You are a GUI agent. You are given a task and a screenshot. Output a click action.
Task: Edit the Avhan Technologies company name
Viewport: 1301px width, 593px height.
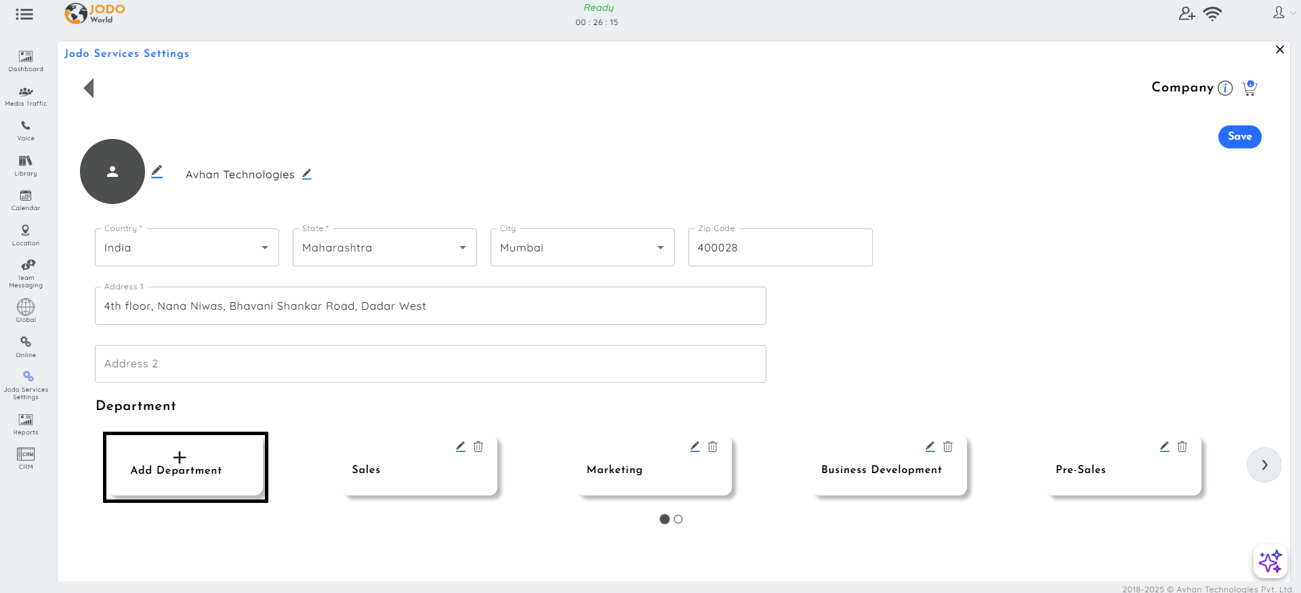[307, 174]
